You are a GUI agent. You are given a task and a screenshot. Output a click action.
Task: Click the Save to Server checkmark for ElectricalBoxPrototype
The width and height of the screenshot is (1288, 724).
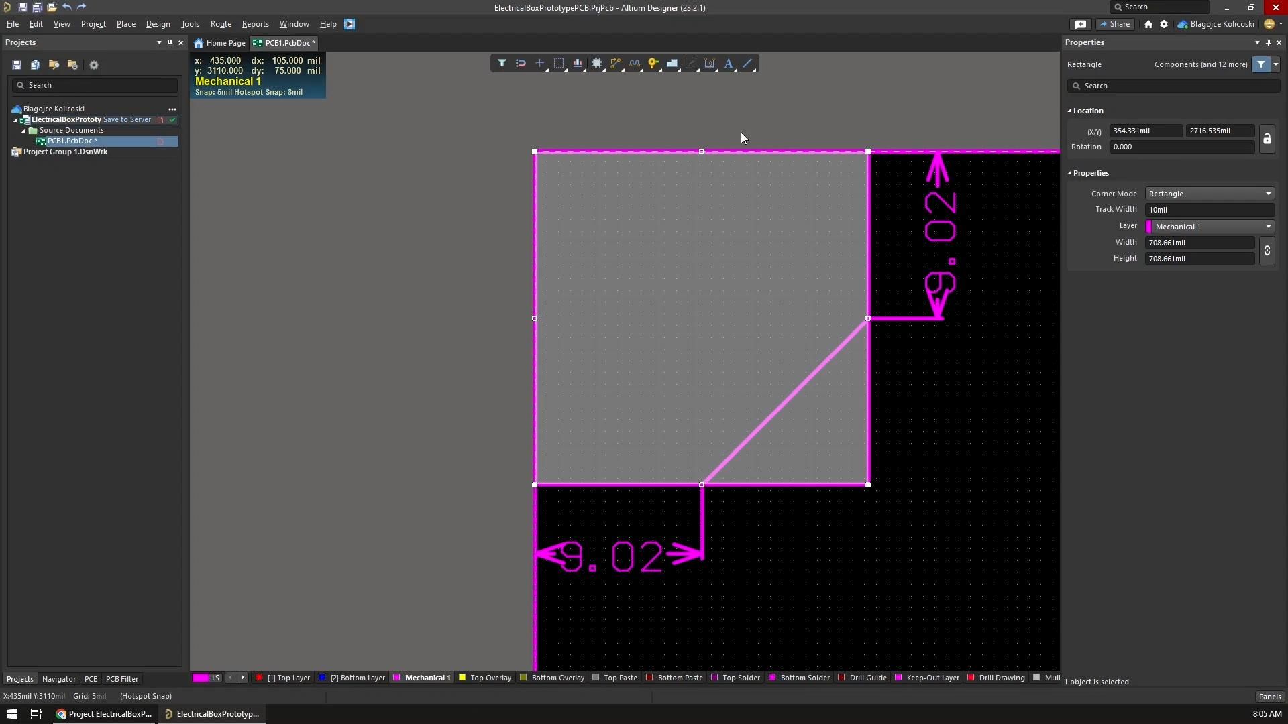coord(172,119)
